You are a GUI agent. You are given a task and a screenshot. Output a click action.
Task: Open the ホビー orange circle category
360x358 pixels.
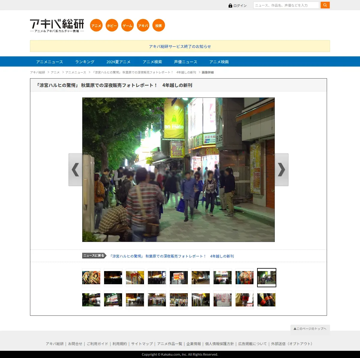112,25
